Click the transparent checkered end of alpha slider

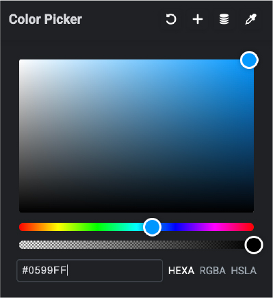25,245
